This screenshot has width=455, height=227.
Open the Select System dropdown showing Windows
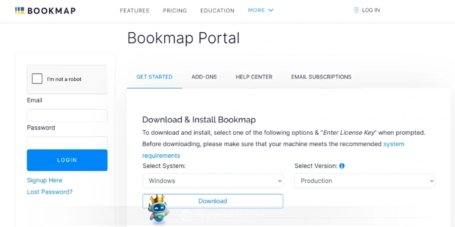[x=213, y=181]
